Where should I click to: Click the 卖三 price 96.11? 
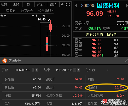tap(97, 48)
